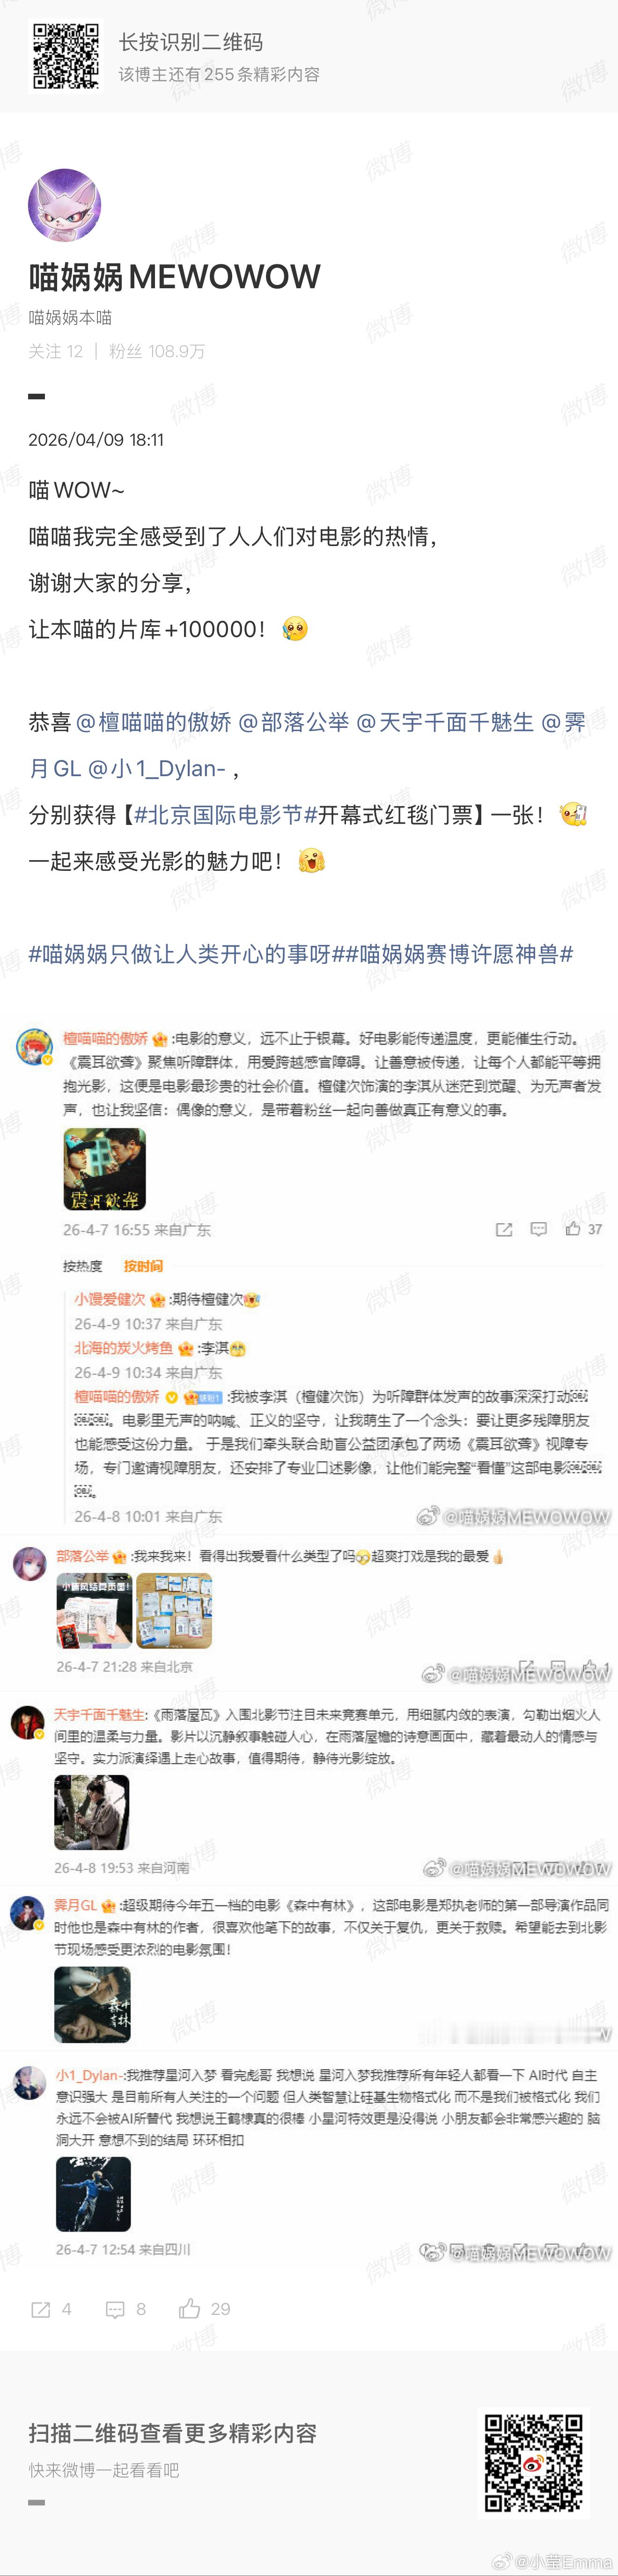This screenshot has height=2576, width=618.
Task: Share icon in 檀喵喵的傲娇 comment screenshot
Action: click(504, 1229)
